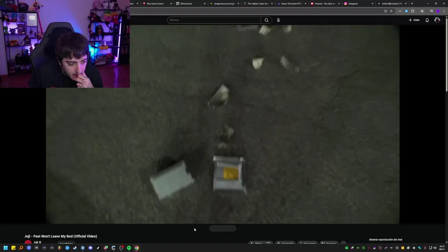The height and width of the screenshot is (252, 448).
Task: Switch to the Guess The Game tab
Action: [291, 3]
